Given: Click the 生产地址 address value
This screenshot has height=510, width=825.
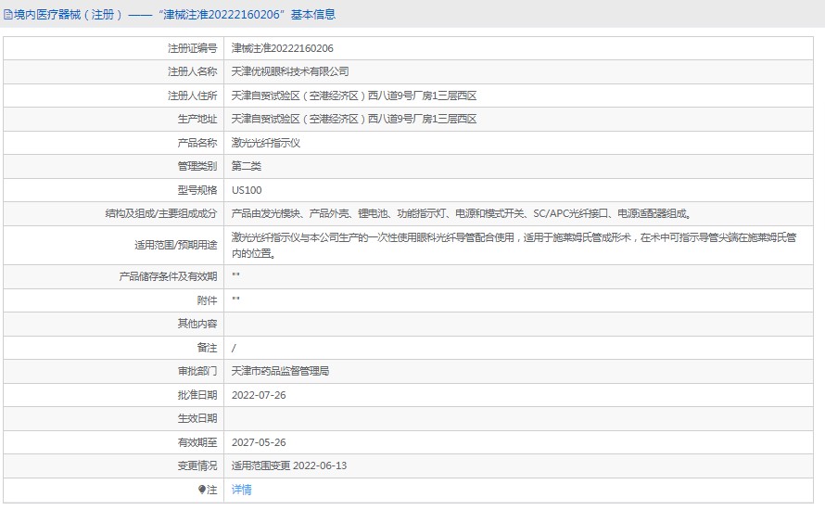Looking at the screenshot, I should 353,119.
